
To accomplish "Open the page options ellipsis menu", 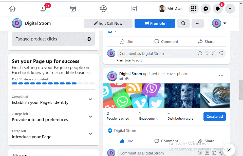I will [x=197, y=23].
